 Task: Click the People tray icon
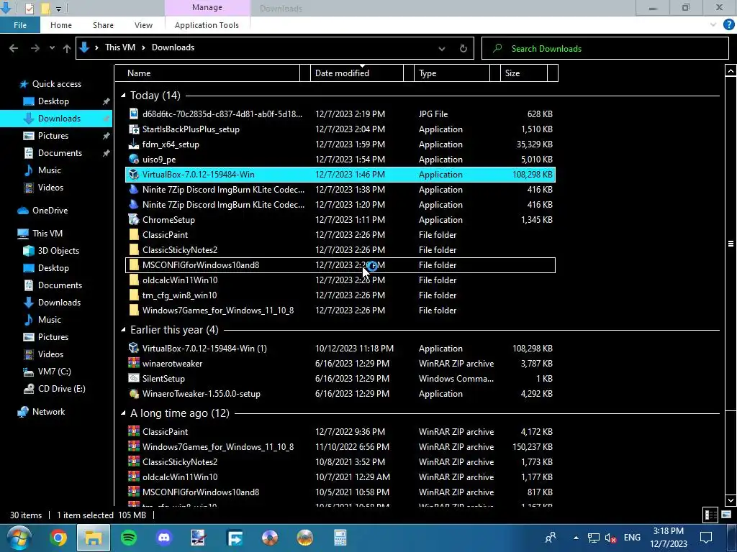click(551, 538)
